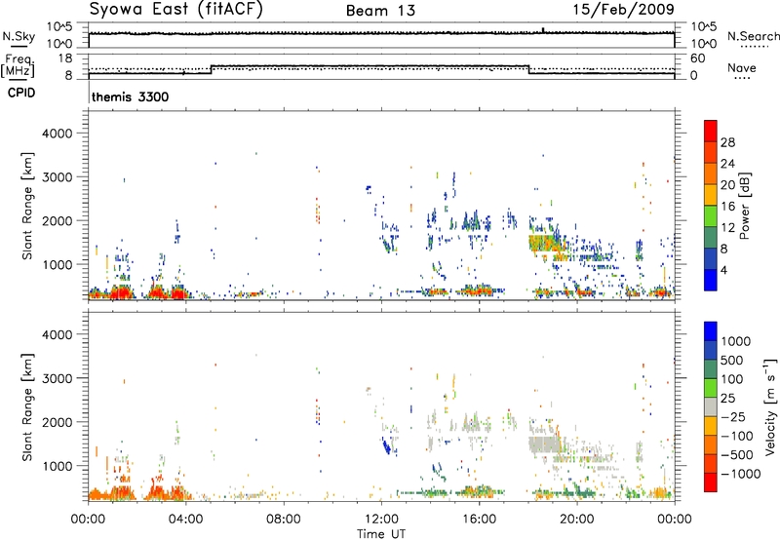Click the "-100" label on Velocity colorbar

(736, 436)
